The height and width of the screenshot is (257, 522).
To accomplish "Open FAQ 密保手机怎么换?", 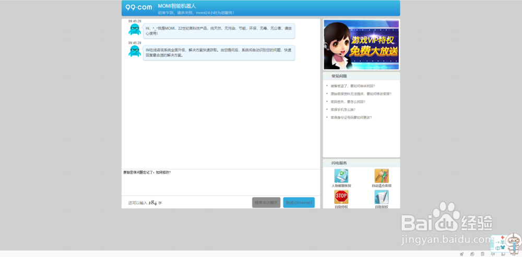I will (x=343, y=109).
